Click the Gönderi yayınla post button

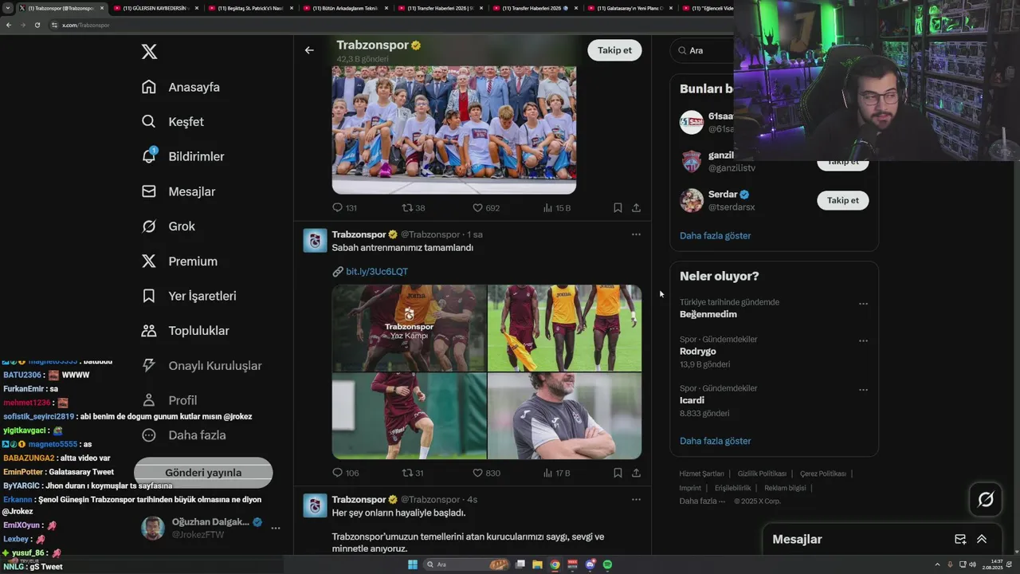(x=203, y=472)
